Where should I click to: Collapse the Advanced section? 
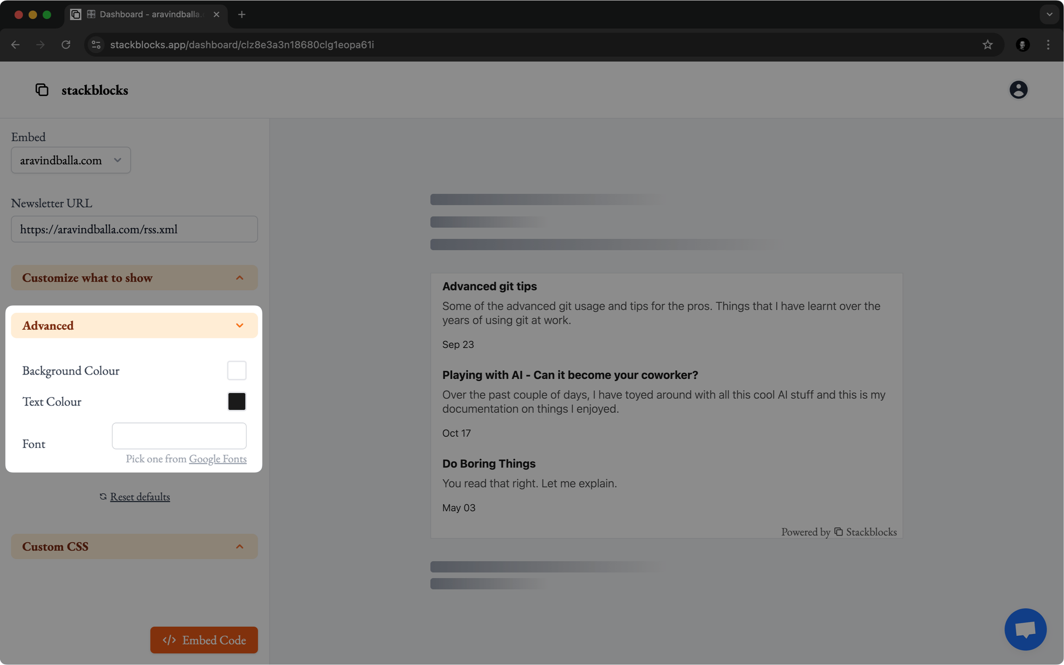pyautogui.click(x=135, y=326)
